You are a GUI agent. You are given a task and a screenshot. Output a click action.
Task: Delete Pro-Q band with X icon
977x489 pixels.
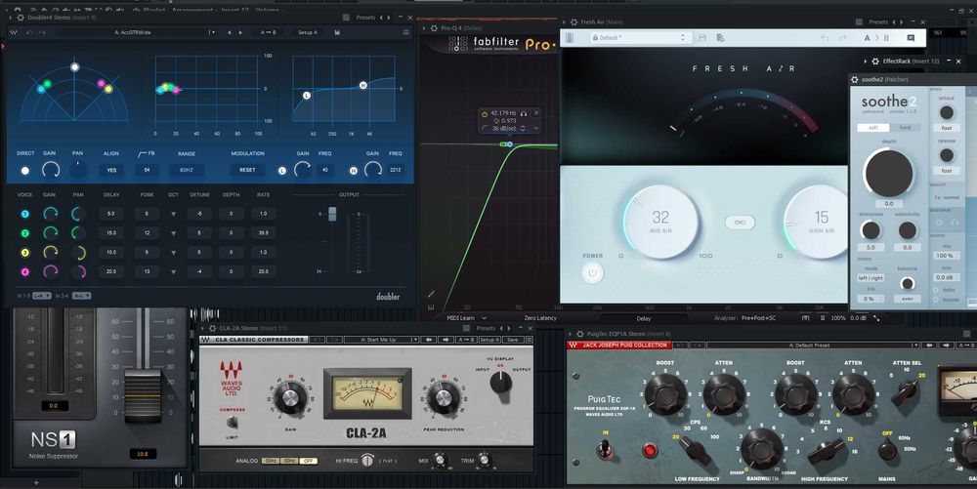pyautogui.click(x=535, y=113)
